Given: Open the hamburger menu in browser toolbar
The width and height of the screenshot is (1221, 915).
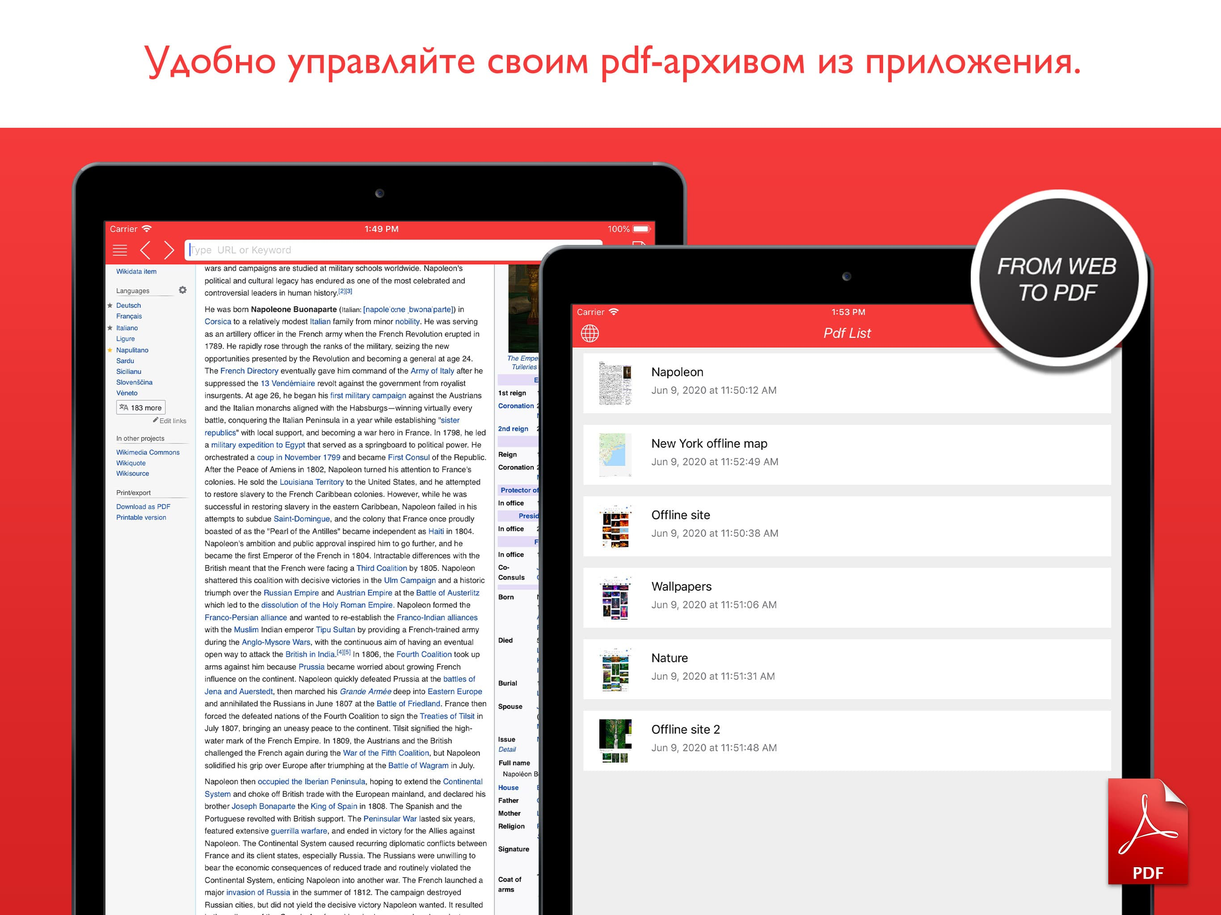Looking at the screenshot, I should coord(120,250).
